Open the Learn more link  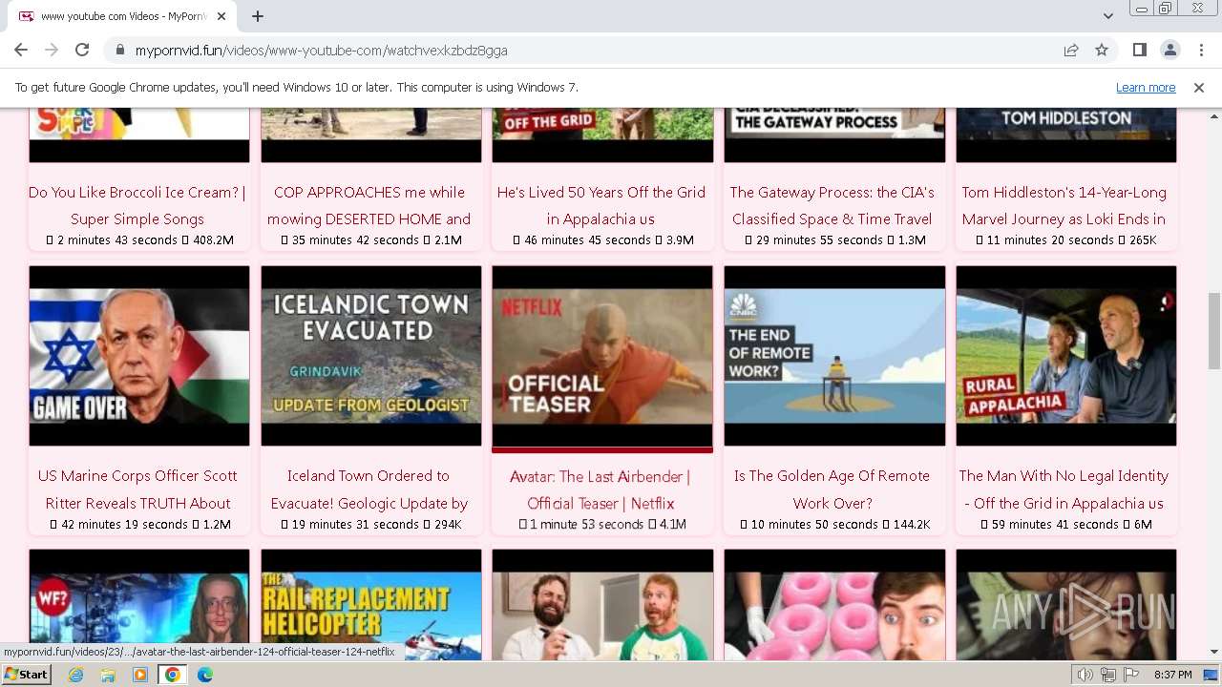tap(1146, 87)
